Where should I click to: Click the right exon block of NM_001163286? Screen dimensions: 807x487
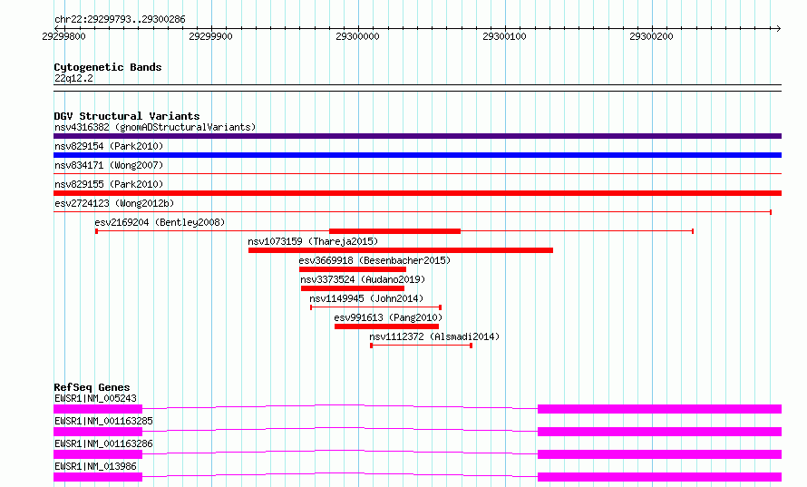point(660,454)
